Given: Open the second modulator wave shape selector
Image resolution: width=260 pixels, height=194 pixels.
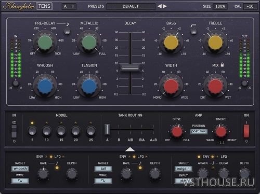Looking at the screenshot, I should (x=103, y=181).
